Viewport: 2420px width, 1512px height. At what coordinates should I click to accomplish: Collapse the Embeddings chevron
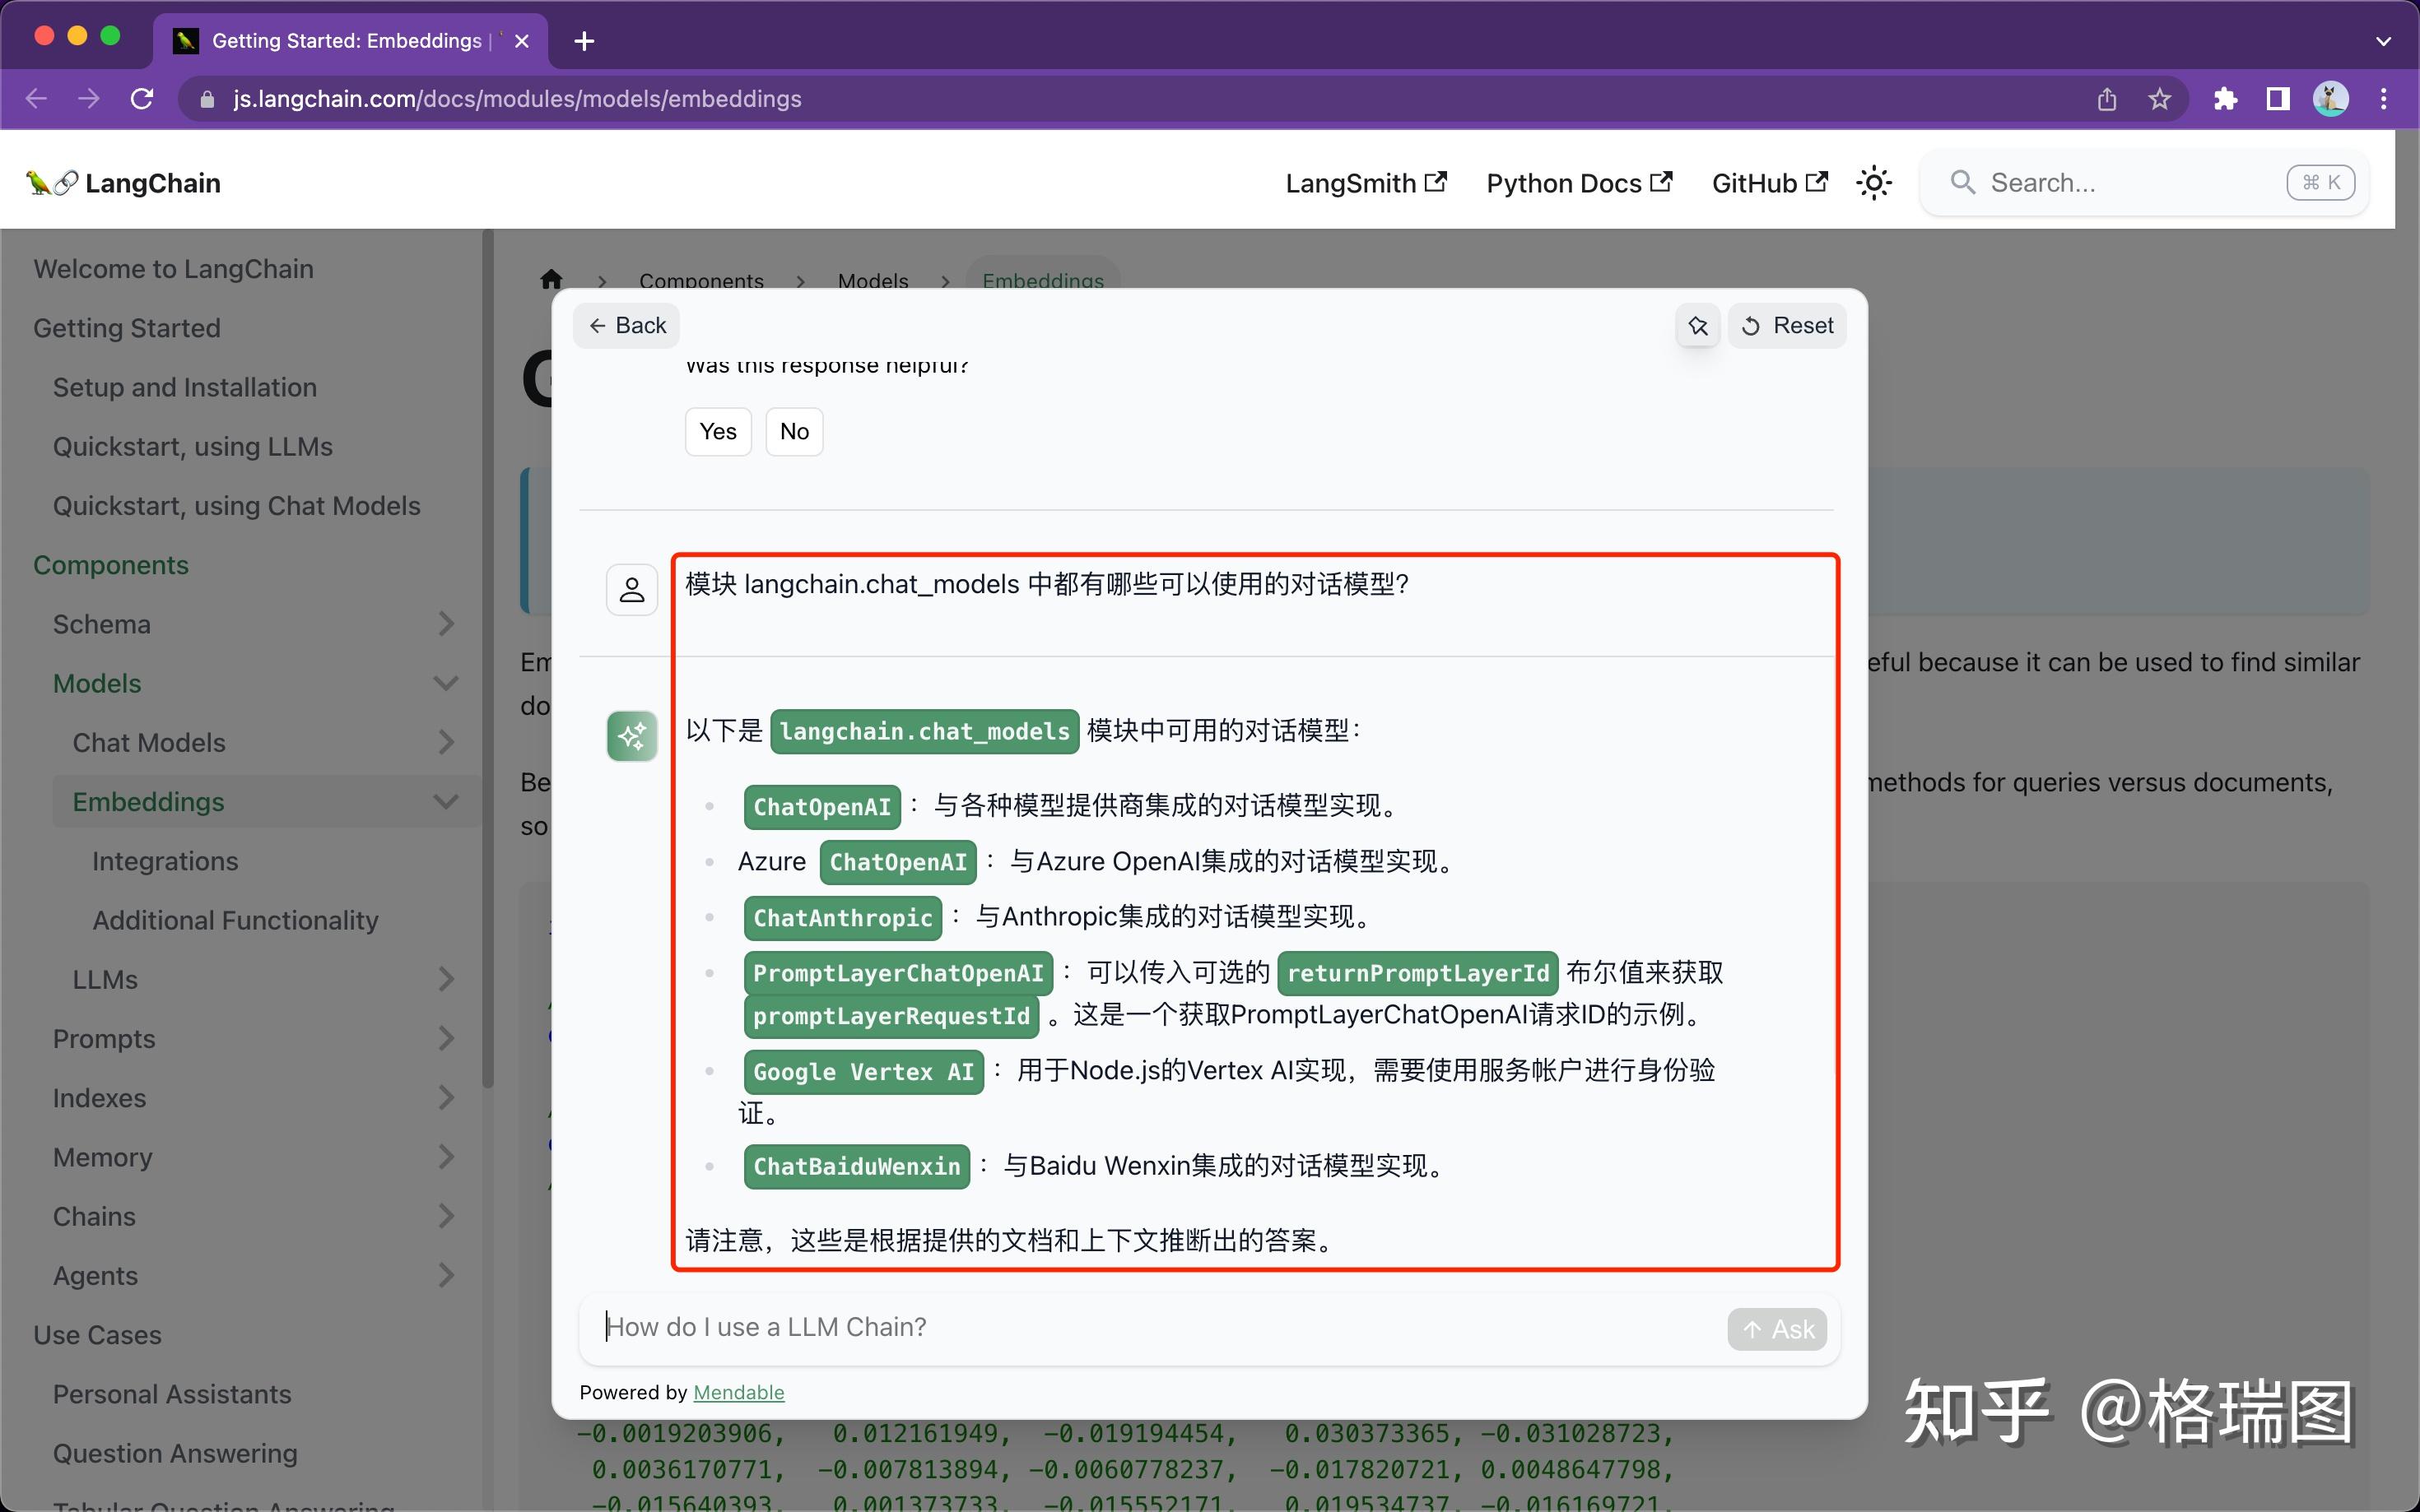(446, 802)
